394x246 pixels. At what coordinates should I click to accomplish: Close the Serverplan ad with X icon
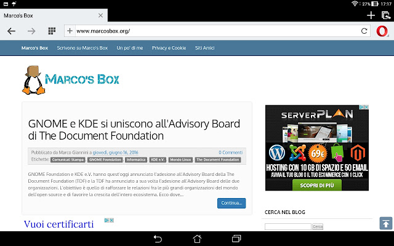pos(367,107)
